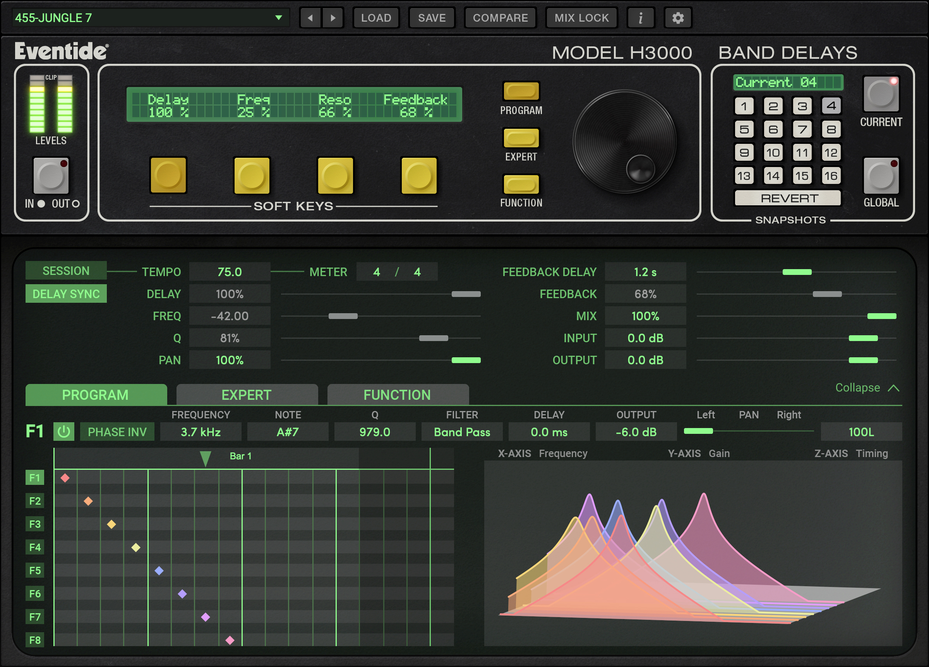This screenshot has height=667, width=929.
Task: Select snapshot 1
Action: 744,106
